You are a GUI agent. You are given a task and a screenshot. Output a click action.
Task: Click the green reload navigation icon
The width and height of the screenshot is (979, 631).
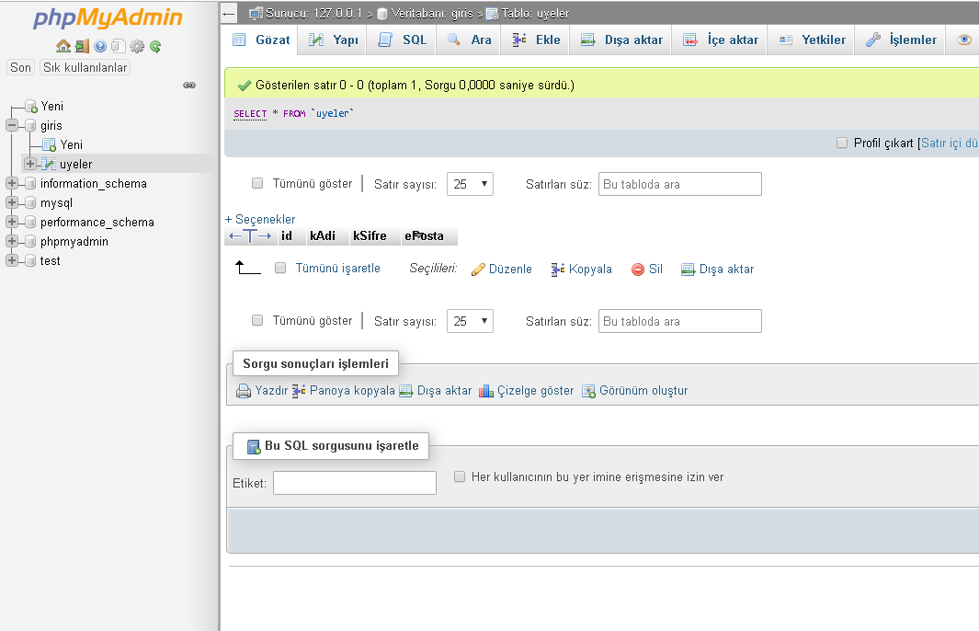coord(155,46)
